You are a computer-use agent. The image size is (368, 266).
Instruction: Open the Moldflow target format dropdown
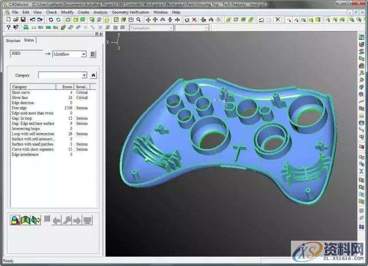(83, 54)
